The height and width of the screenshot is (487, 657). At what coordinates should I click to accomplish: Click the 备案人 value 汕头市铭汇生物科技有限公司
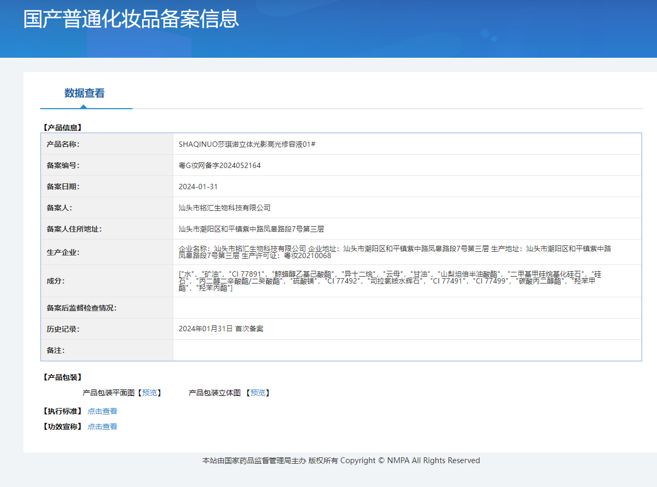(x=225, y=208)
